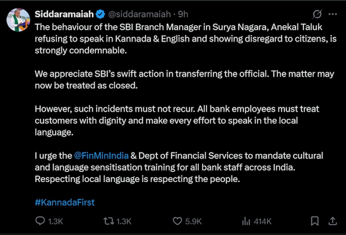Click the 414K views count

pos(262,222)
